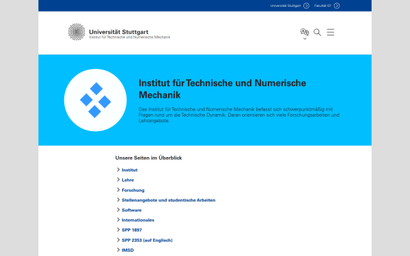This screenshot has height=256, width=410.
Task: Expand the language dropdown chevron
Action: 305,39
